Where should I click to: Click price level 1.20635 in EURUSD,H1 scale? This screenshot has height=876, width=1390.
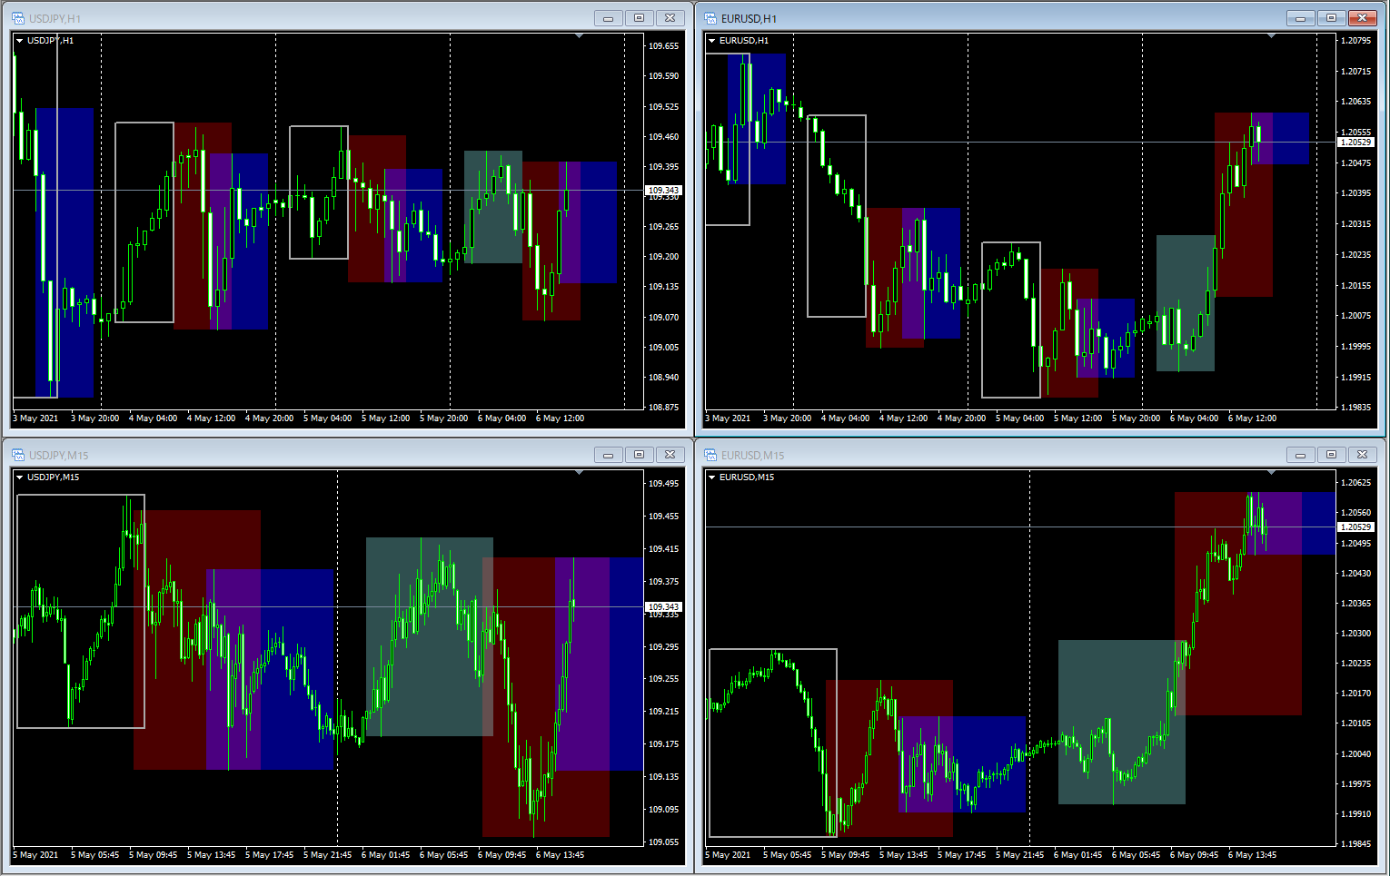(x=1356, y=102)
